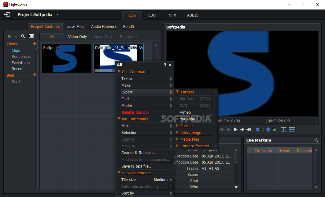The height and width of the screenshot is (197, 325).
Task: Select Recent in Filters list
Action: (18, 69)
